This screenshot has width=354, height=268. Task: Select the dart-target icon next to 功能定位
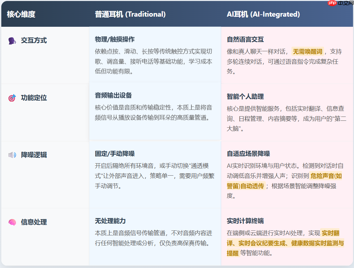pyautogui.click(x=12, y=98)
